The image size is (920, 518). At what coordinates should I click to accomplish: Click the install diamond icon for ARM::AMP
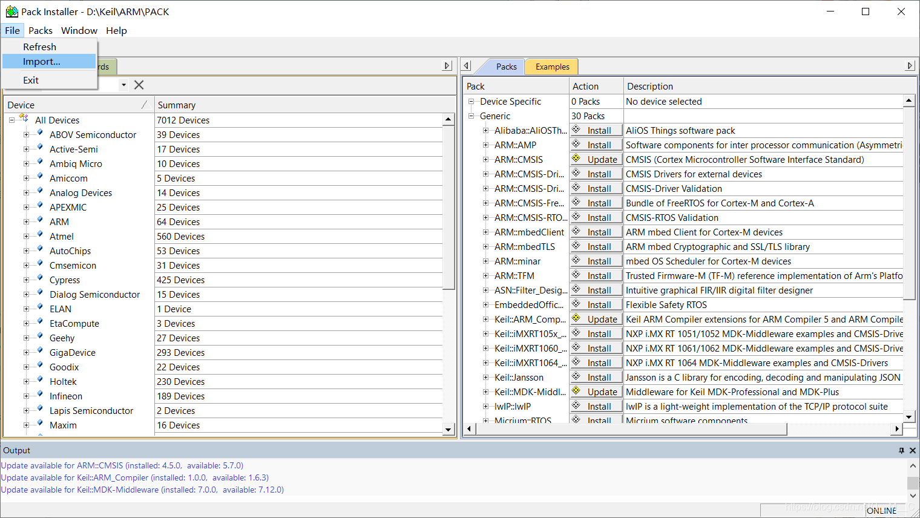[576, 145]
